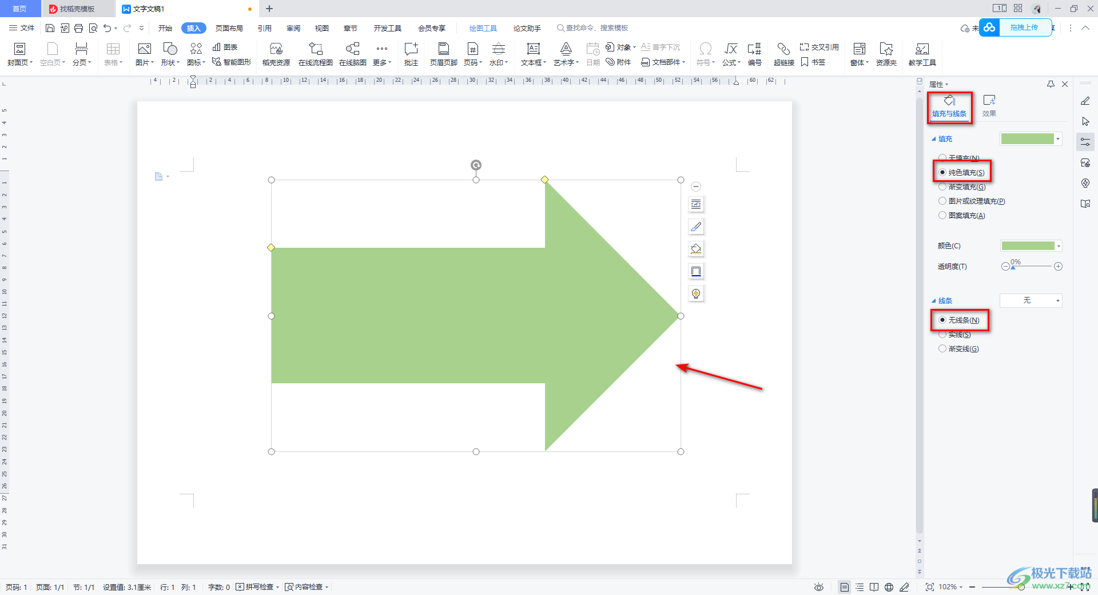Screen dimensions: 1098x595
Task: Insert an online flowchart 在线流程图
Action: tap(316, 54)
